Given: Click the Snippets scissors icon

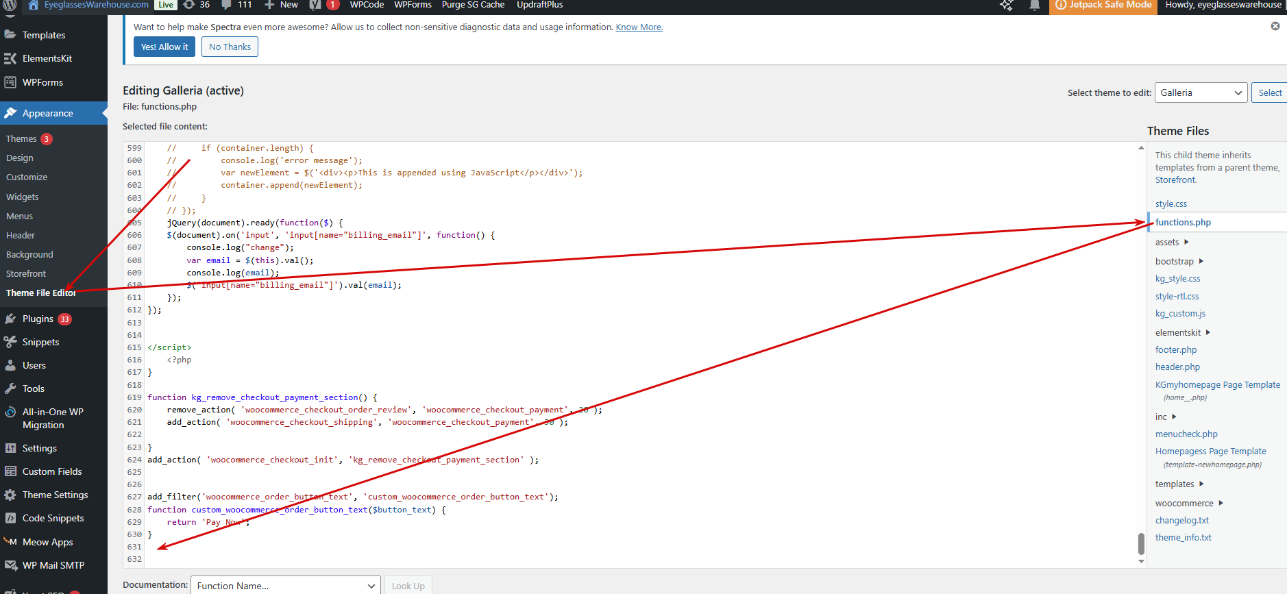Looking at the screenshot, I should (10, 342).
